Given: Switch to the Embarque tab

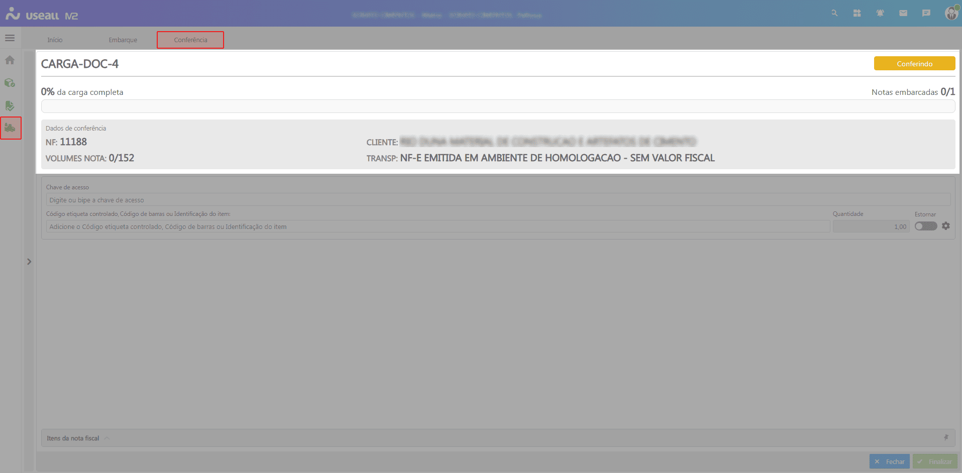Looking at the screenshot, I should click(123, 40).
